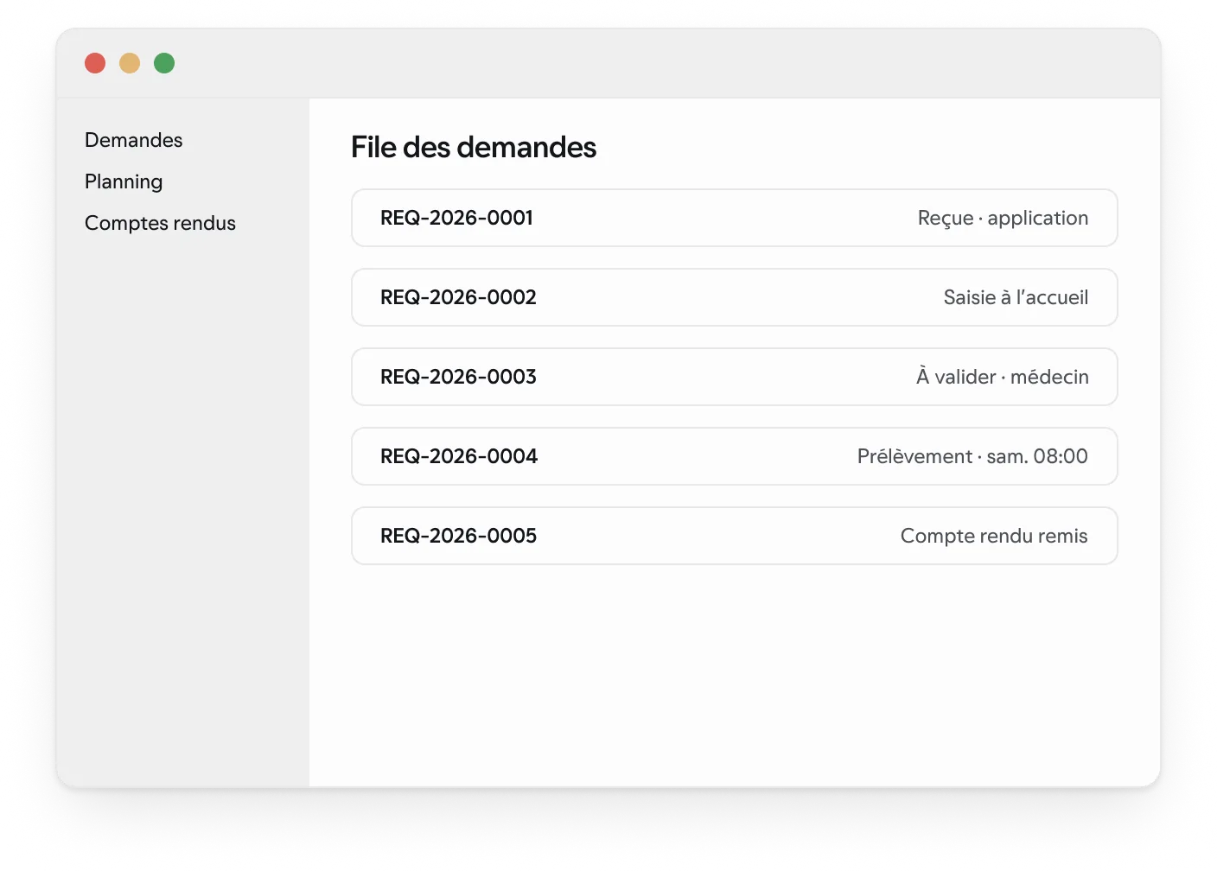
Task: Select the REQ-2026-0002 request card
Action: click(x=735, y=297)
